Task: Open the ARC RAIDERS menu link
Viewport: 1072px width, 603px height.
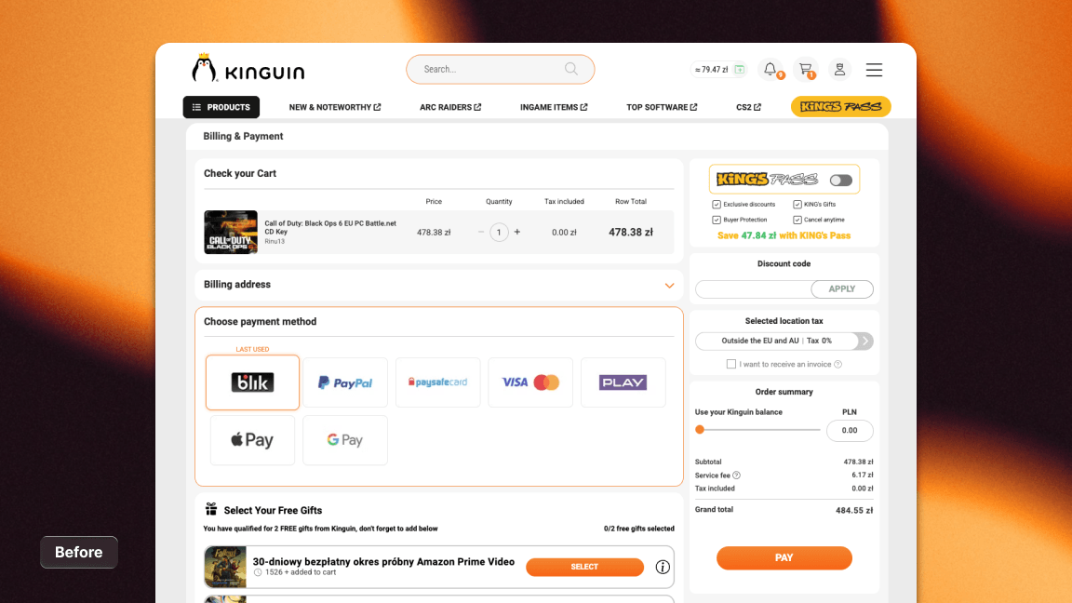Action: click(x=450, y=107)
